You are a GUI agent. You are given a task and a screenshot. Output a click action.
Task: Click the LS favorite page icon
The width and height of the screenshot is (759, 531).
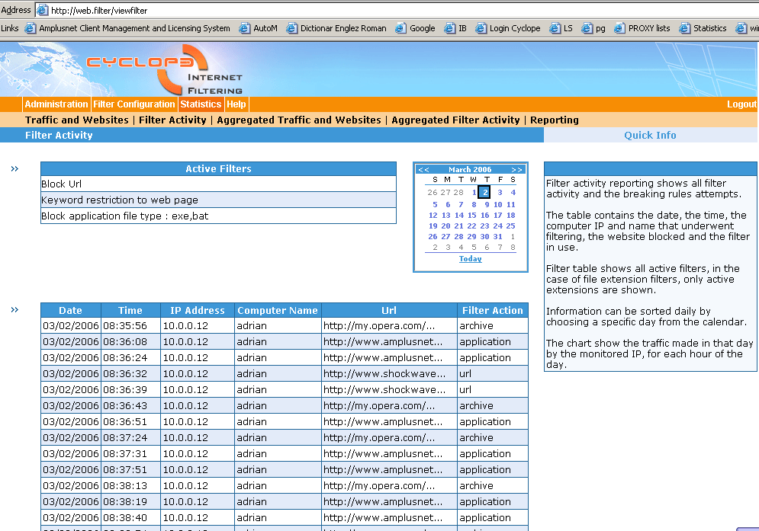coord(555,28)
